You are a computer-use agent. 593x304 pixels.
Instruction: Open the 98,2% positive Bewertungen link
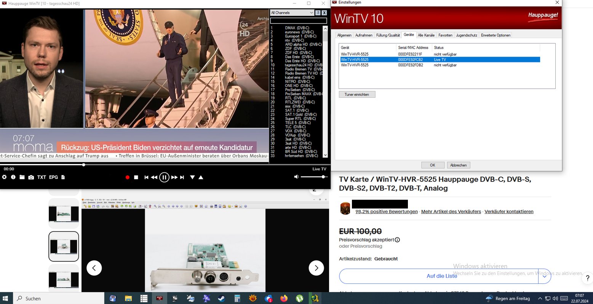[x=387, y=212]
